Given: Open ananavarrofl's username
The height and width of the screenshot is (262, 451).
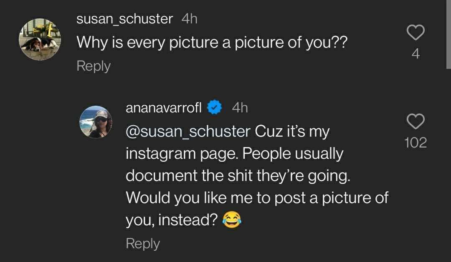Looking at the screenshot, I should pos(163,107).
